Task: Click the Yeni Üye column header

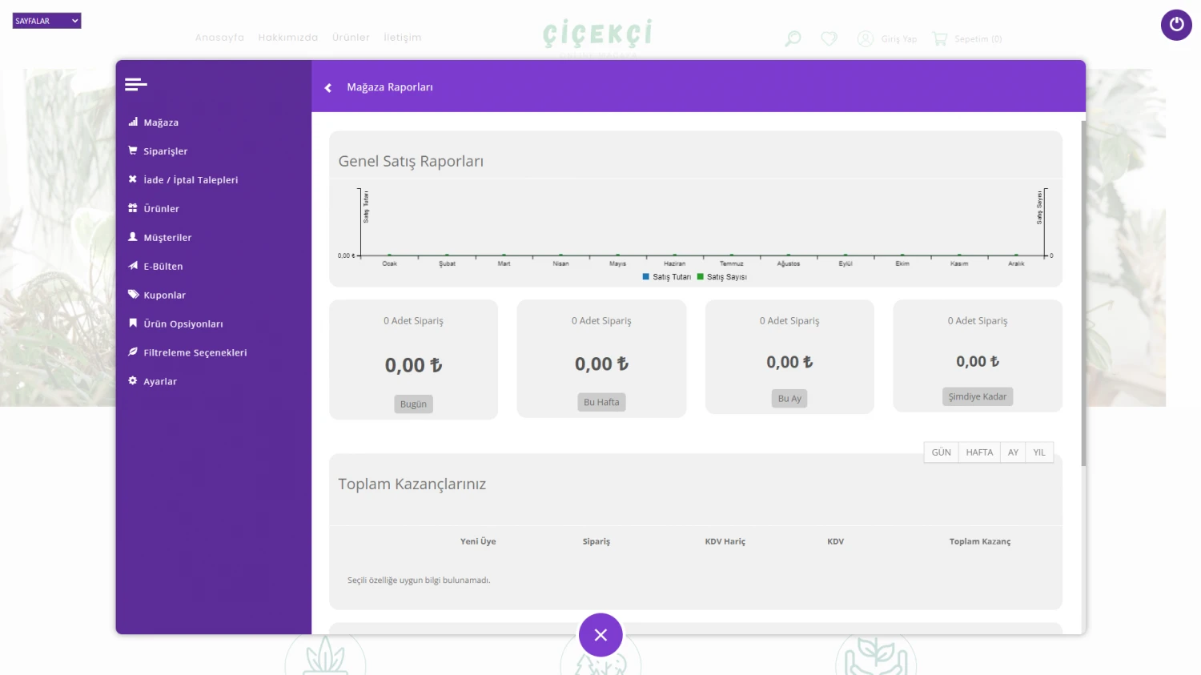Action: (478, 542)
